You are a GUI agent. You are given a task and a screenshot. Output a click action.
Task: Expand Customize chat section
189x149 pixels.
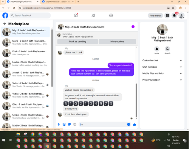pos(162,61)
